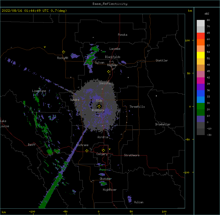Click the RedDeer label
Viewport: 220px width, 215px height.
click(x=112, y=65)
